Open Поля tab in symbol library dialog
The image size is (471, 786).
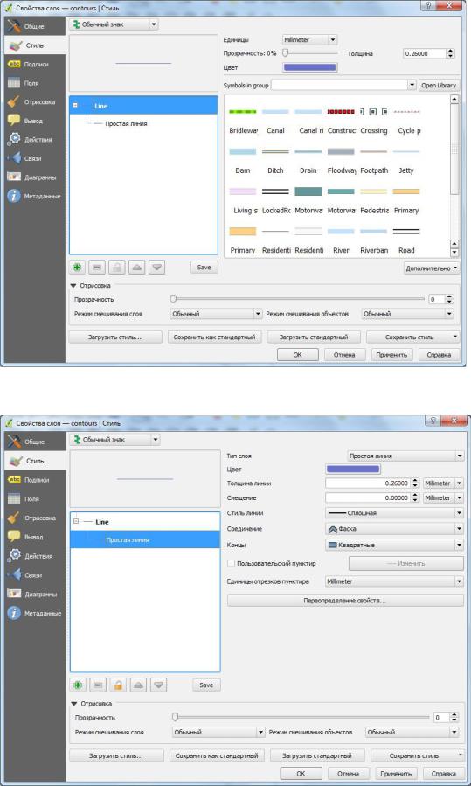[x=33, y=83]
